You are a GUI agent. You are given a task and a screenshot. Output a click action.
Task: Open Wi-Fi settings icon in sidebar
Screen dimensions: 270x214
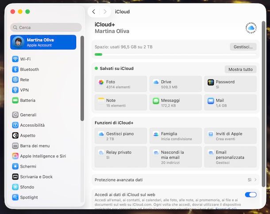pyautogui.click(x=15, y=59)
